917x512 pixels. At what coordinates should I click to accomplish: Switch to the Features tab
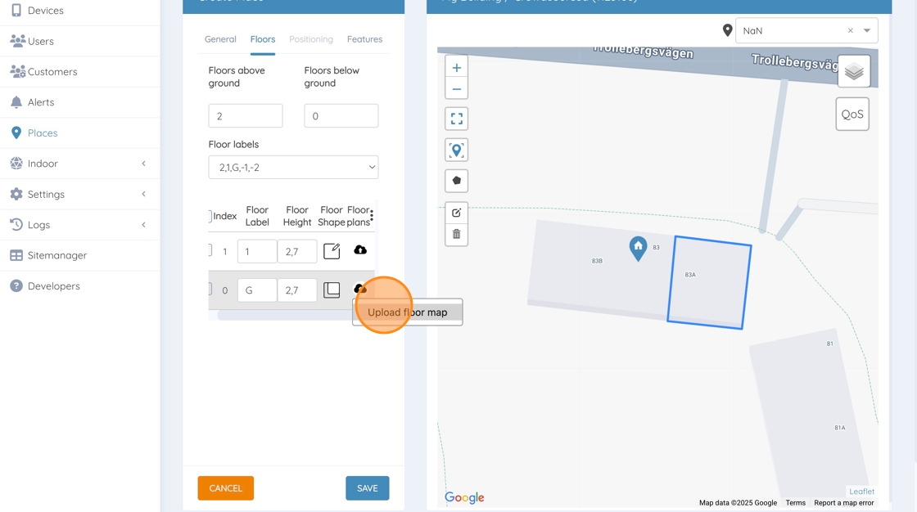pyautogui.click(x=364, y=39)
